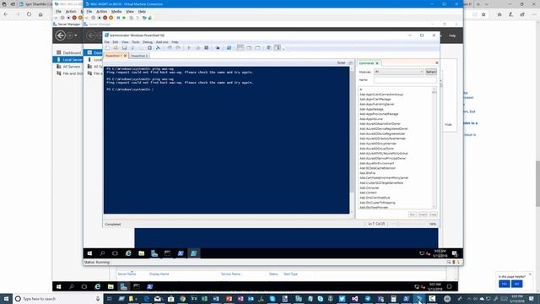Screen dimensions: 540x304
Task: Click Server Manager back arrow button
Action: click(60, 35)
